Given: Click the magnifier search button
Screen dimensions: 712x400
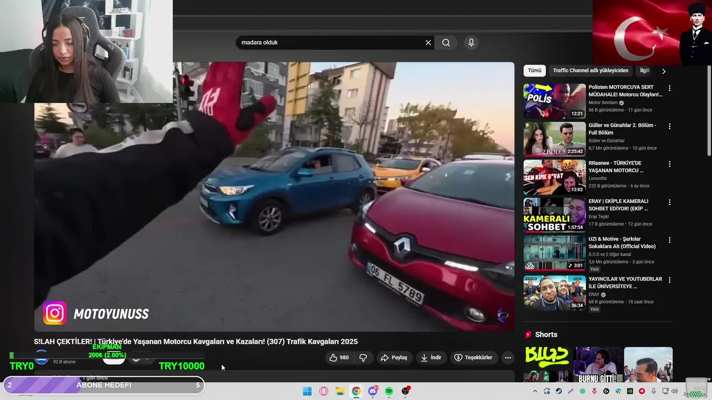Looking at the screenshot, I should [446, 43].
